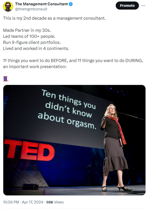Screen dimensions: 148x209
Task: Click the tweet's opening line text
Action: tap(54, 18)
